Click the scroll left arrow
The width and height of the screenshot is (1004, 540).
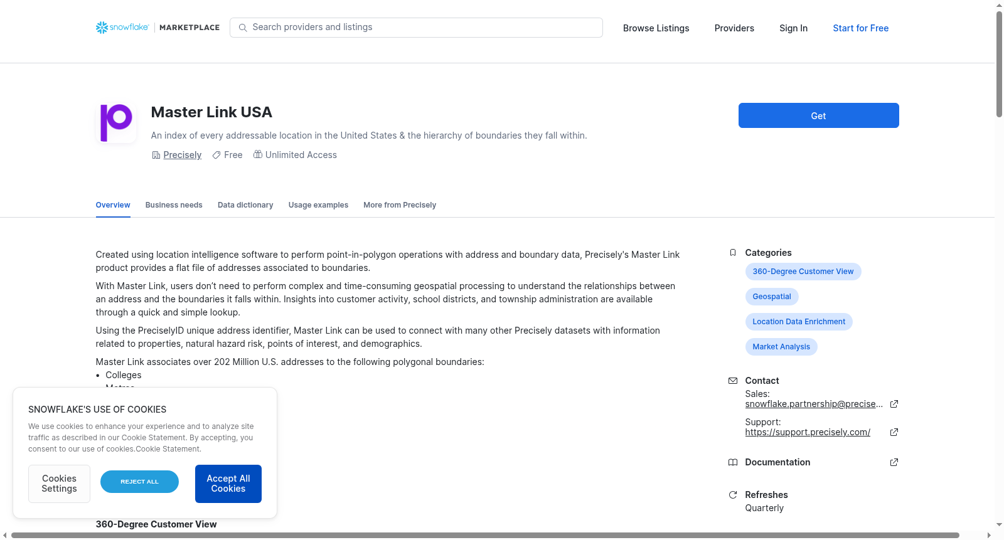click(5, 535)
